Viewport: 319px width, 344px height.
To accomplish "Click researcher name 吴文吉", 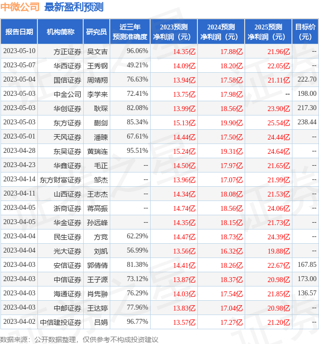I will [x=97, y=52].
